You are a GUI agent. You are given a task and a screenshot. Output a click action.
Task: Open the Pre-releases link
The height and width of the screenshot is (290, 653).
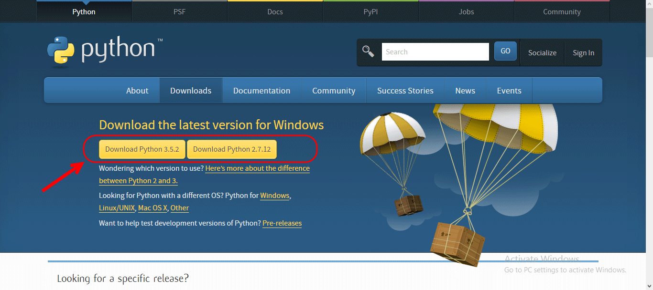click(282, 223)
